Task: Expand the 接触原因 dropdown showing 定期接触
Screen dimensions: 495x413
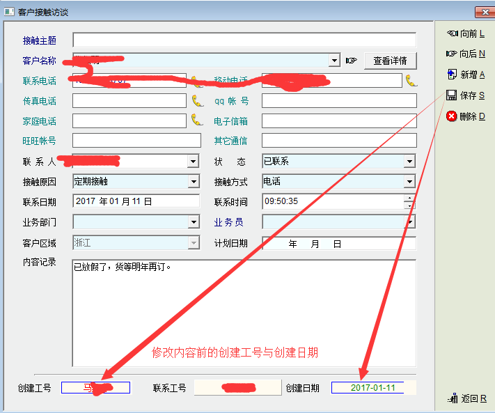Action: [193, 182]
